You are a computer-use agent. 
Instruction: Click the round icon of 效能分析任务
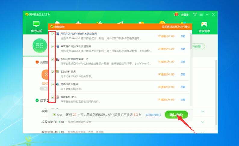[x=57, y=97]
